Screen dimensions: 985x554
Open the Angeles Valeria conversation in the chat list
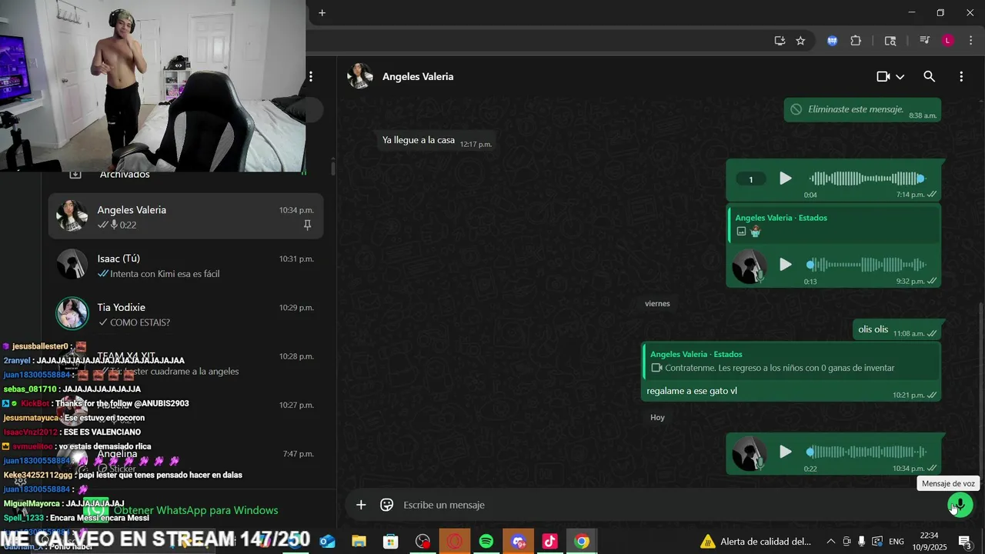[185, 216]
